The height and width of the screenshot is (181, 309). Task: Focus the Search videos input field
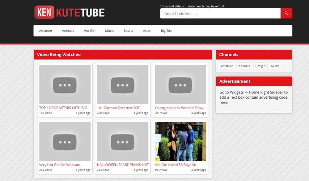[220, 13]
